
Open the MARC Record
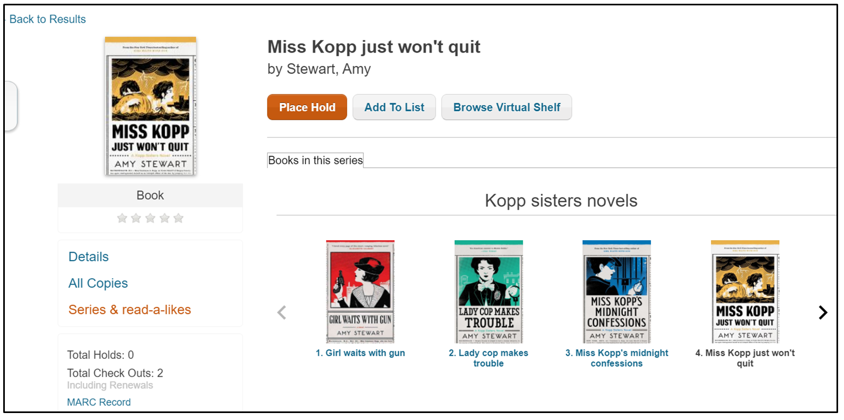pos(99,402)
